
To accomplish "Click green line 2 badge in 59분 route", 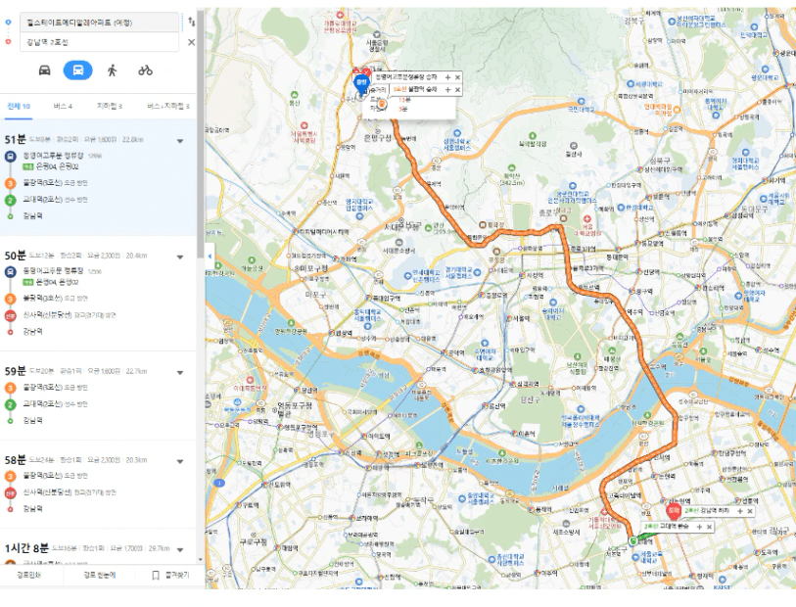I will (x=10, y=404).
